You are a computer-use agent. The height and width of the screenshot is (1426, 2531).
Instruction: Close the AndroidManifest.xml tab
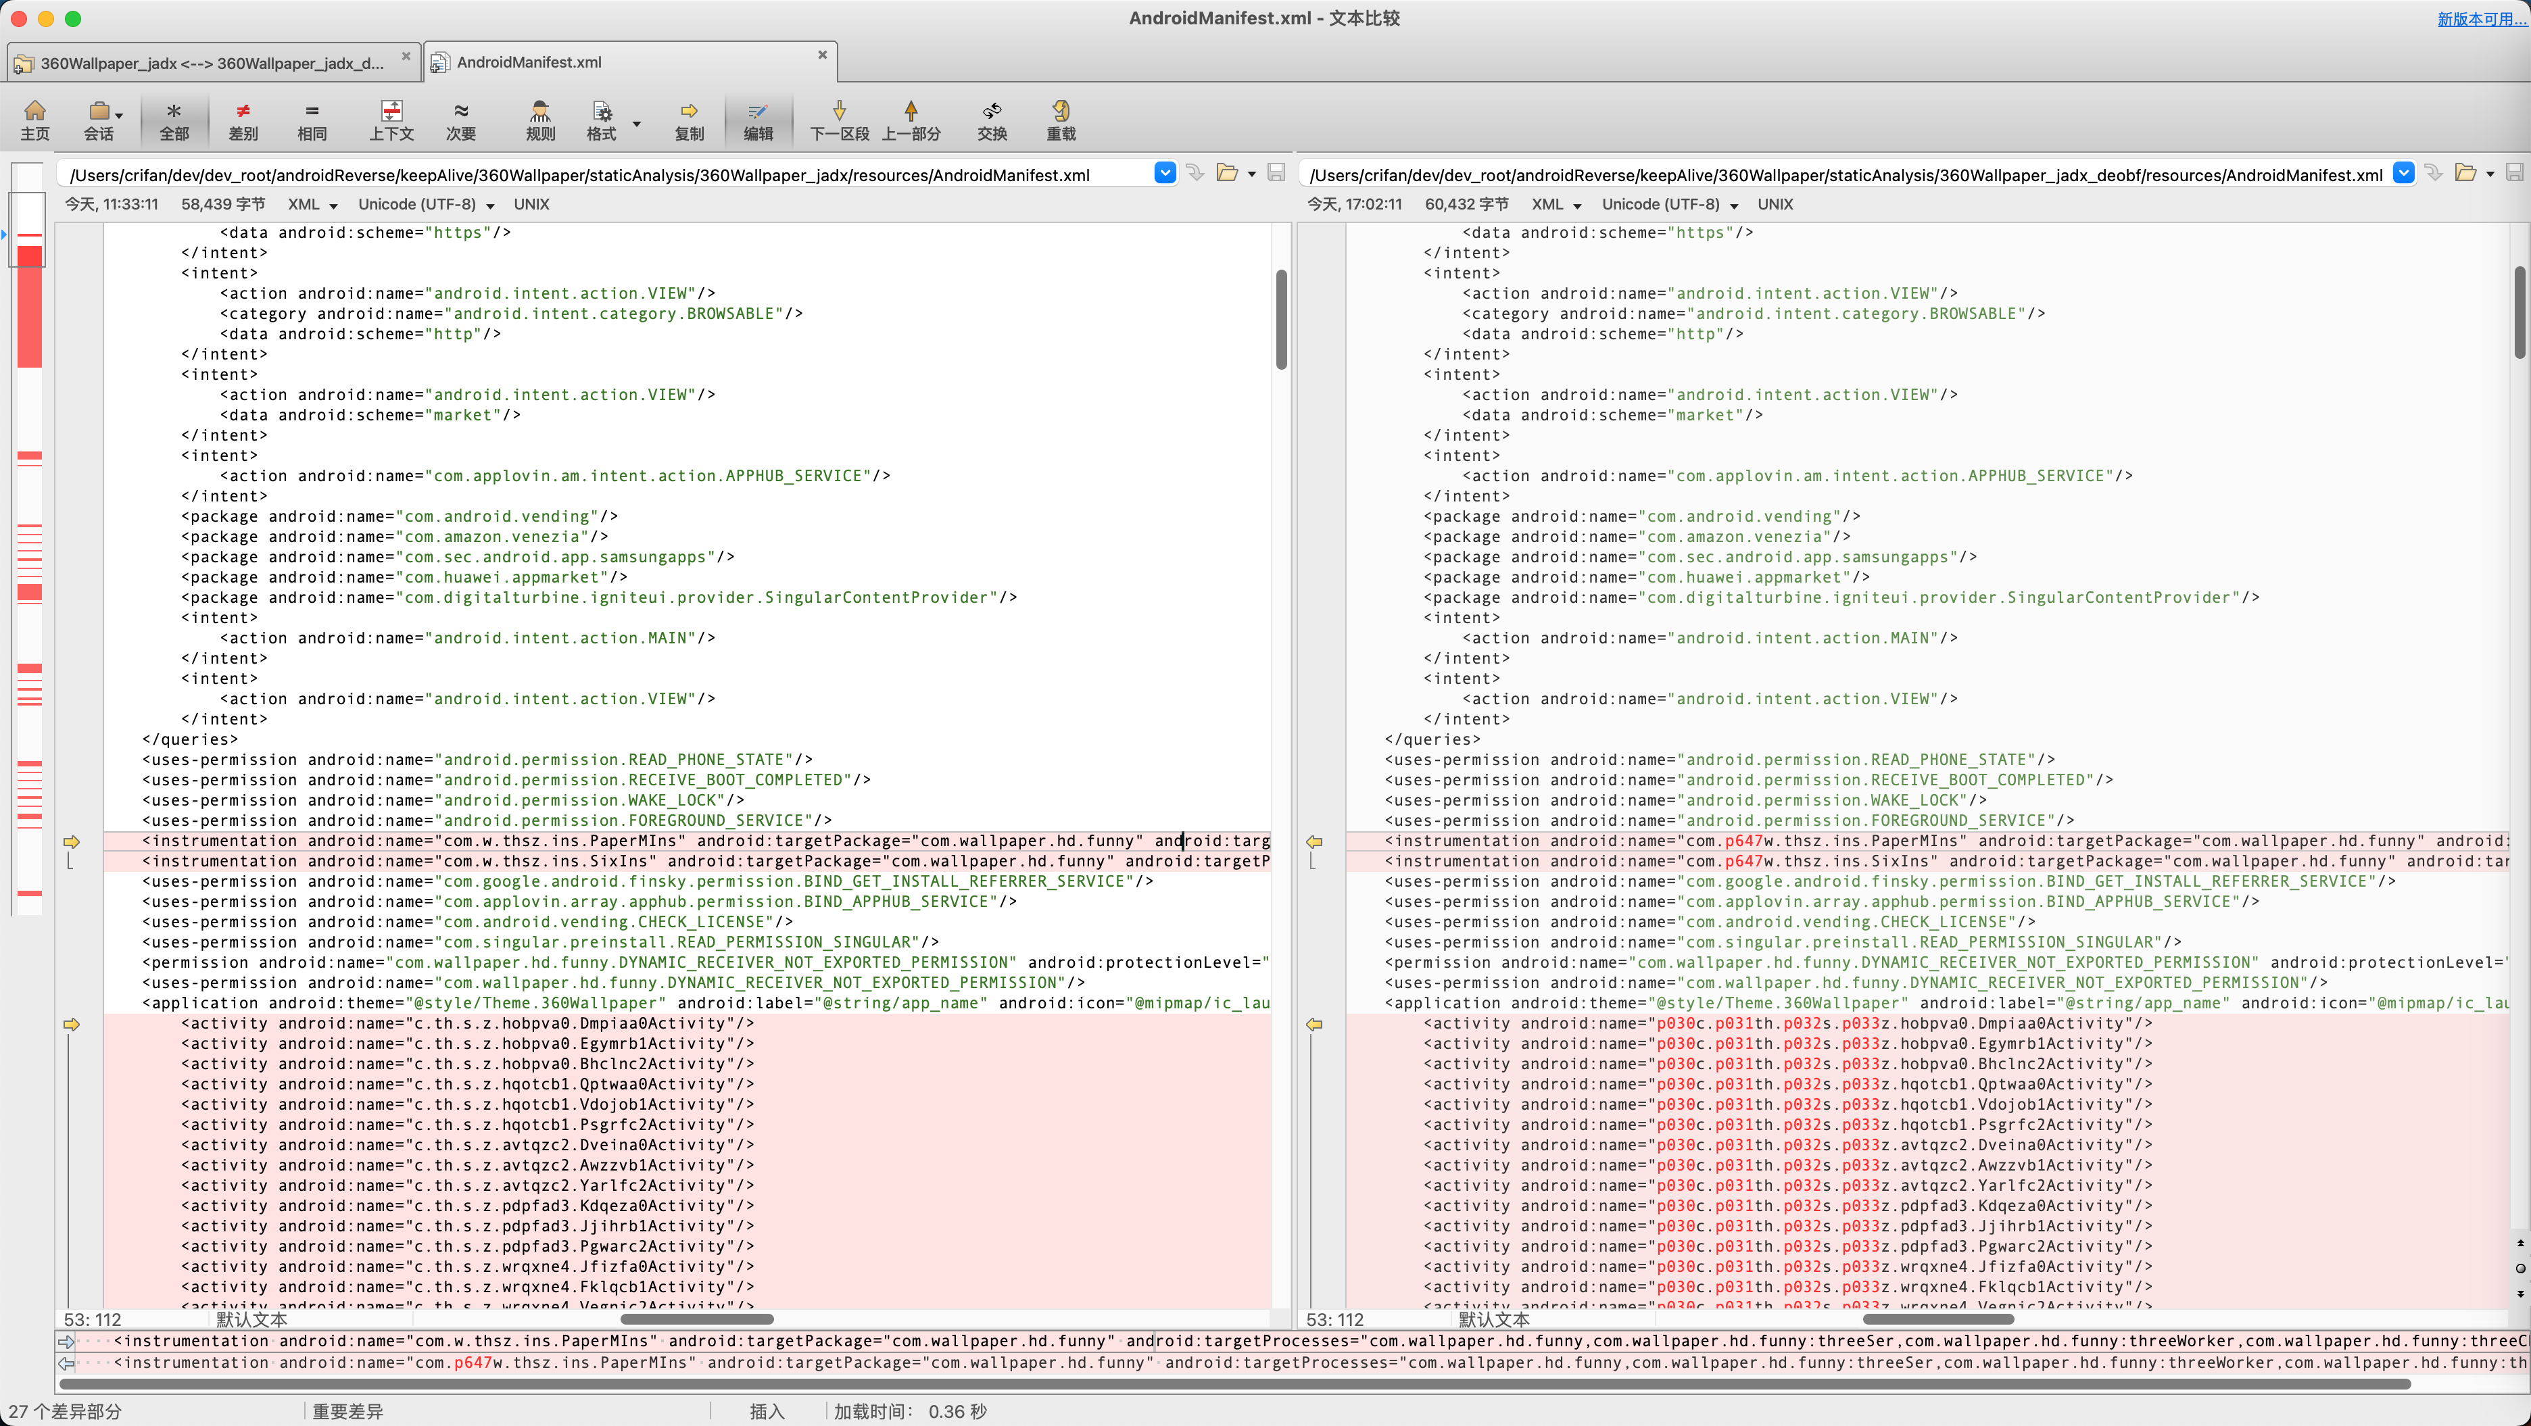click(823, 55)
